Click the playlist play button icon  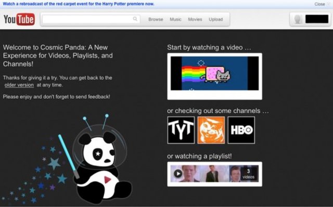(x=178, y=174)
